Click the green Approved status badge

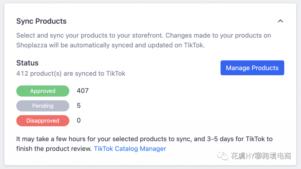[43, 91]
